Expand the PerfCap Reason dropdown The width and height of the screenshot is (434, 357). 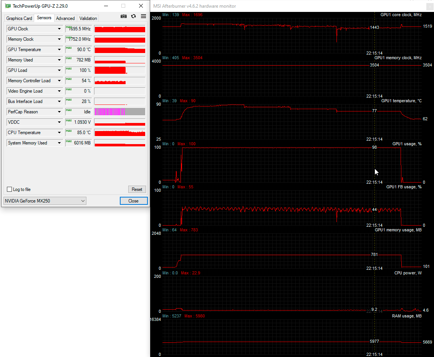tap(59, 112)
